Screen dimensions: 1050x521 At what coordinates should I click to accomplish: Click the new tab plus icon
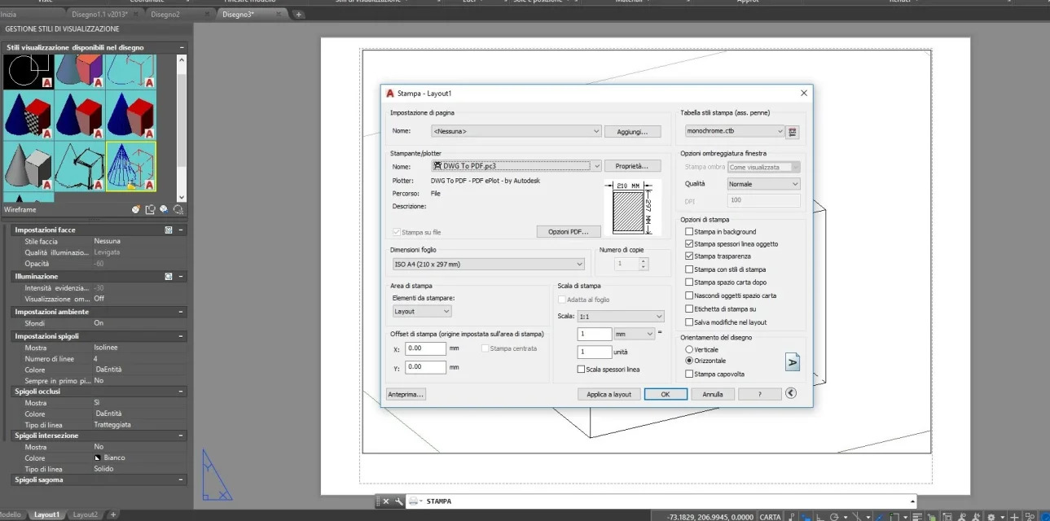point(299,15)
